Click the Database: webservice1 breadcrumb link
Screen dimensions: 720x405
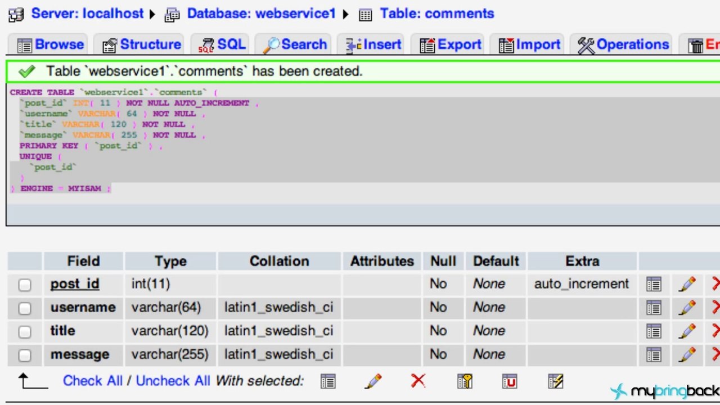click(x=261, y=13)
